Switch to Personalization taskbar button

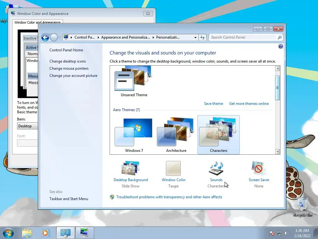coord(84,233)
